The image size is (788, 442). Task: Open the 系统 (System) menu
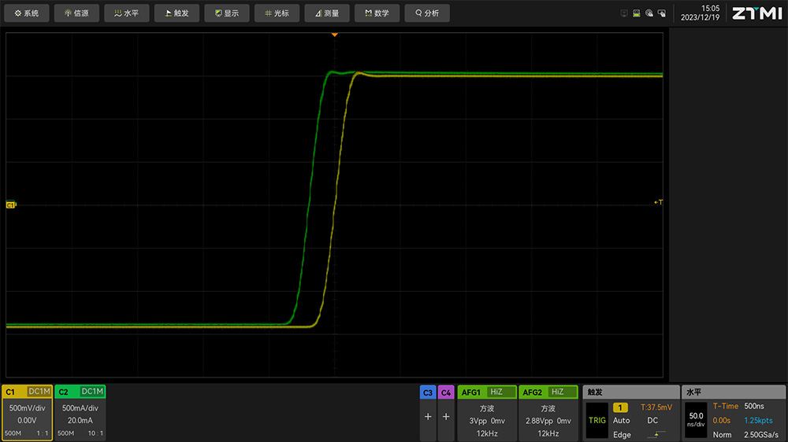[x=27, y=13]
